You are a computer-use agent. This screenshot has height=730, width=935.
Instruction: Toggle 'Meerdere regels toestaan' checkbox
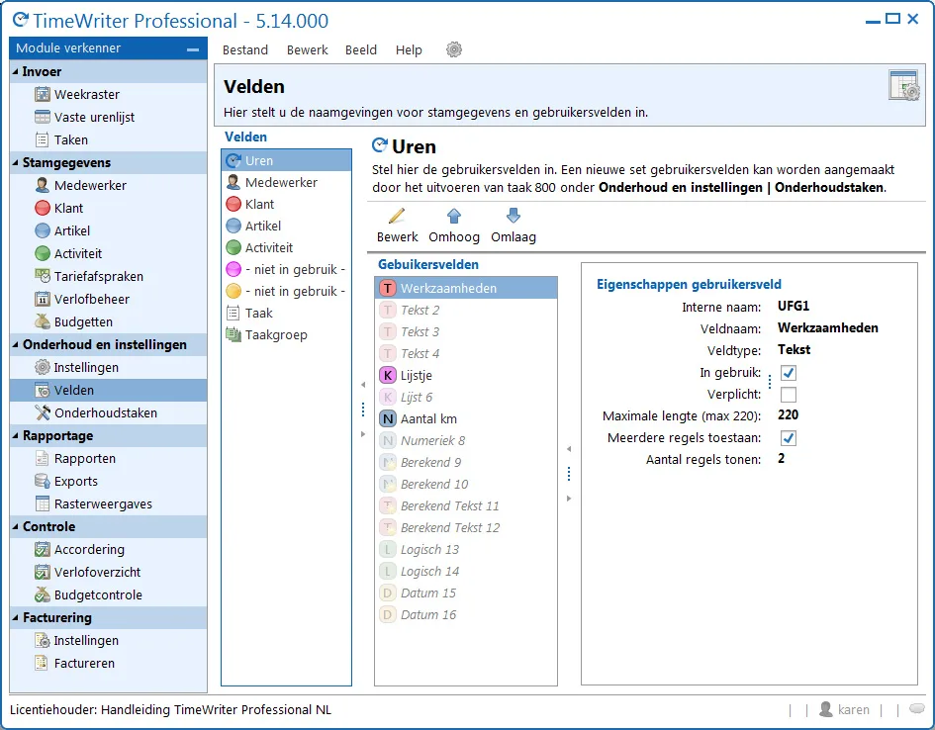point(789,438)
